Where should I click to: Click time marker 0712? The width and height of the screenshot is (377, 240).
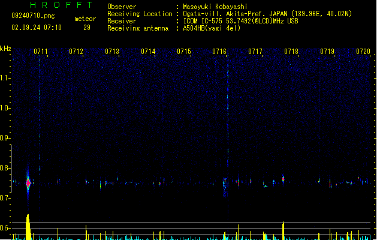(x=76, y=52)
